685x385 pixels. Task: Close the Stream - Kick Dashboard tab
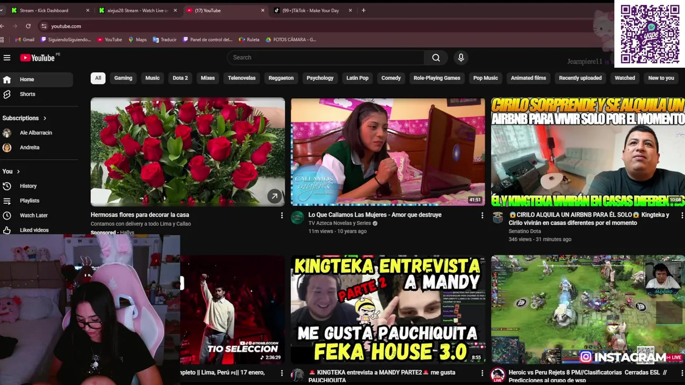point(88,10)
